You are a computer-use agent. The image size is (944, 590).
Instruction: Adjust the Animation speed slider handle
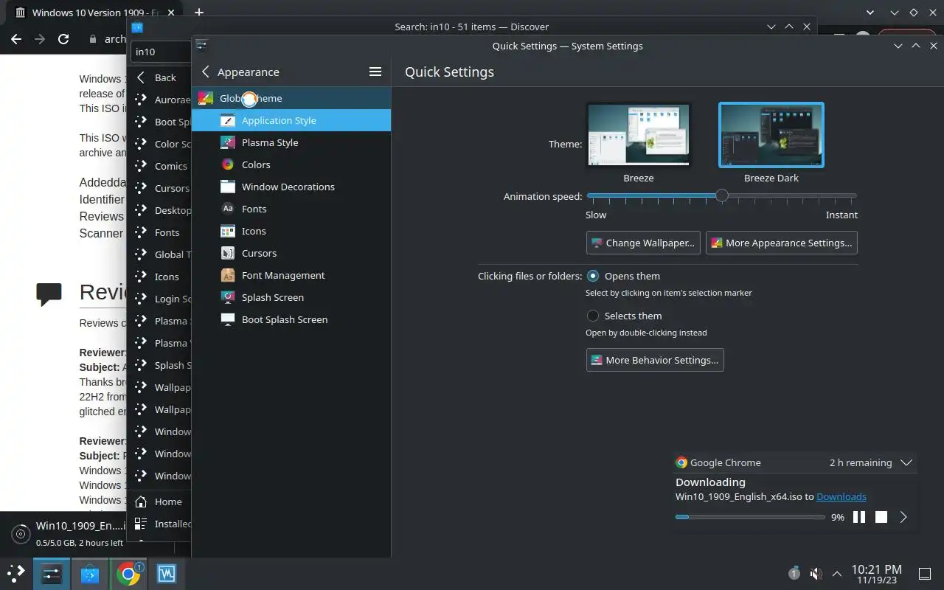click(x=722, y=195)
